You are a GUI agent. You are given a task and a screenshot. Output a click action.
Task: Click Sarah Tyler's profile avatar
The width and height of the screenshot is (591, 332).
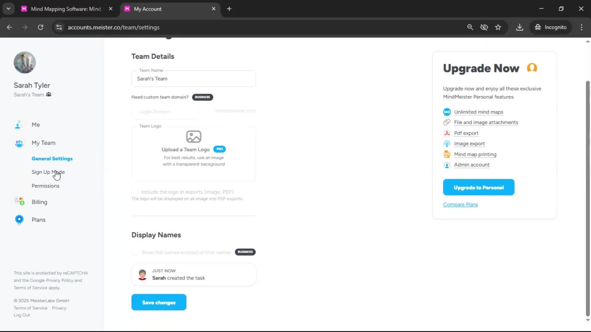tap(25, 62)
